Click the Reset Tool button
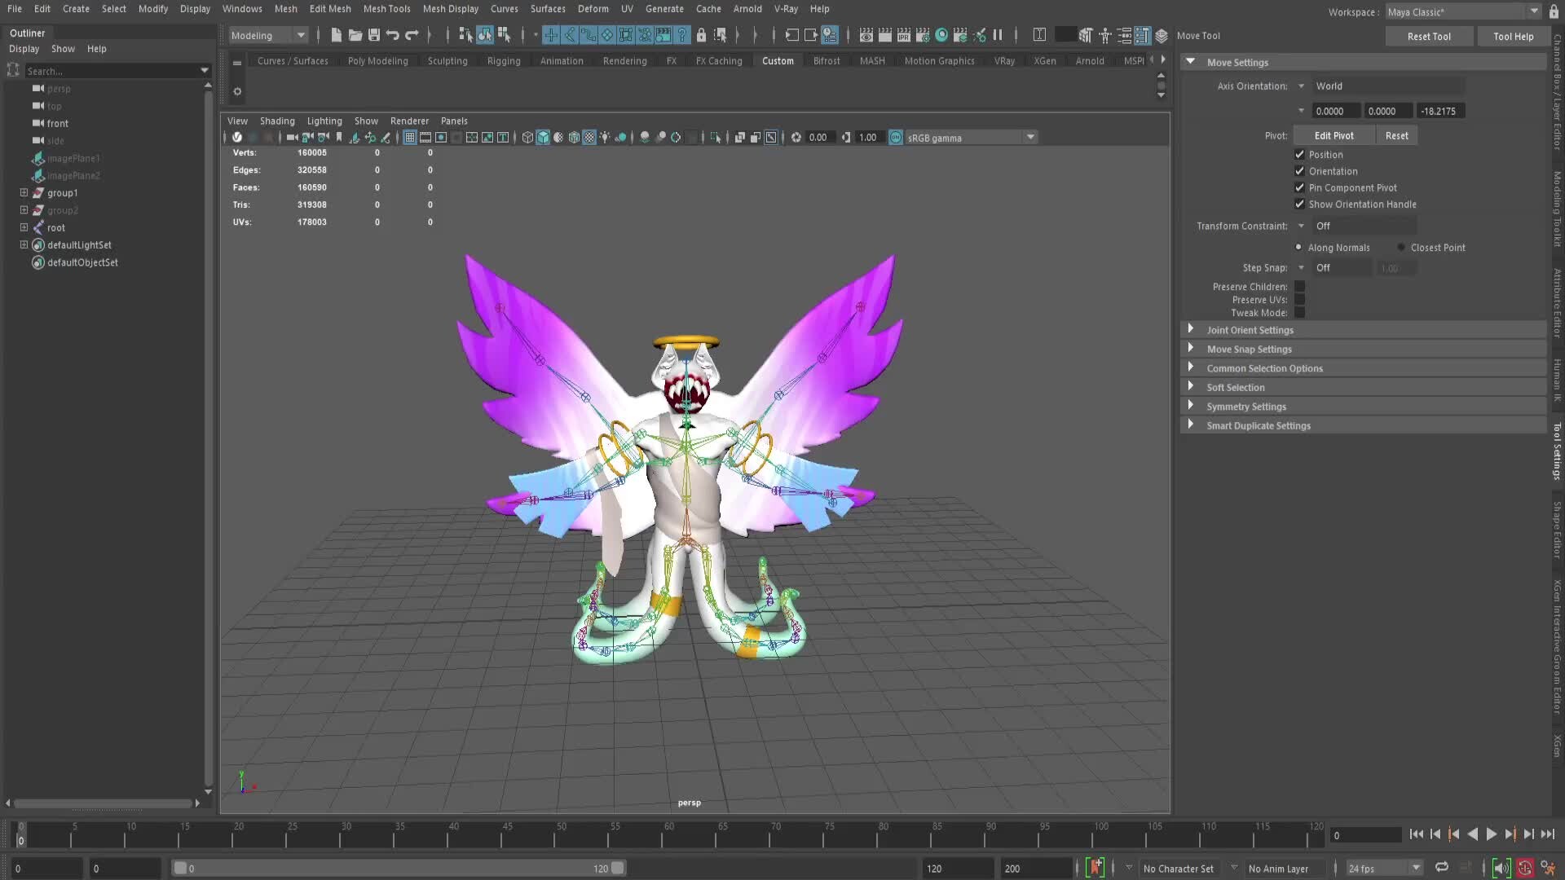Screen dimensions: 1565x880 tap(1429, 36)
